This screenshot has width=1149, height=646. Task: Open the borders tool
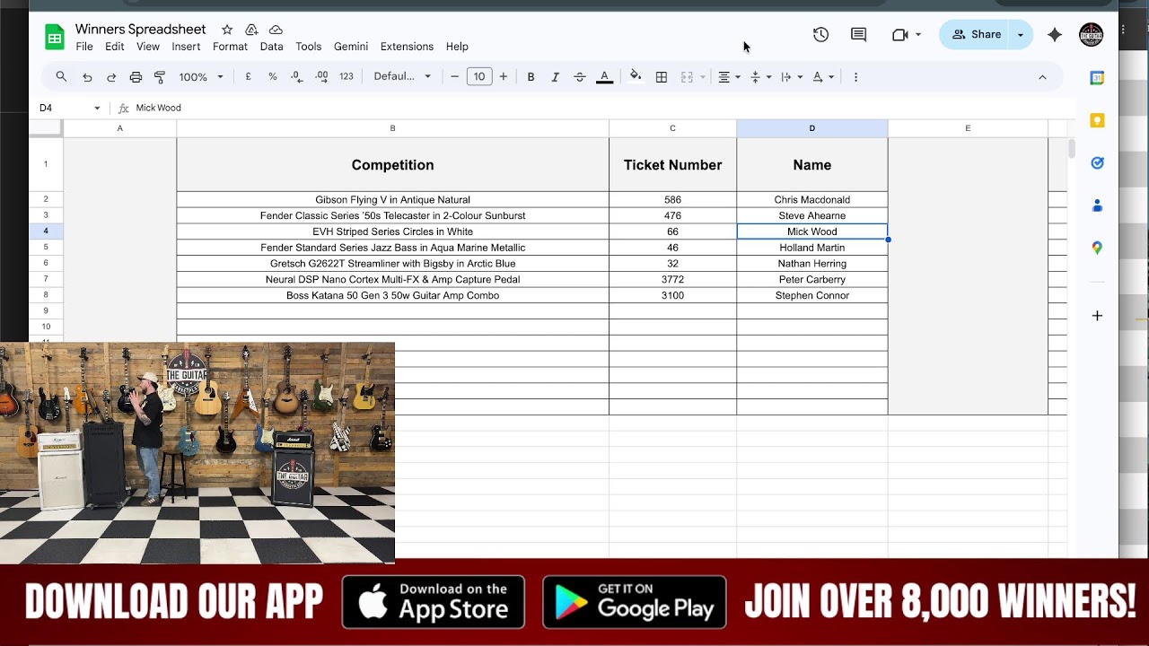click(662, 77)
